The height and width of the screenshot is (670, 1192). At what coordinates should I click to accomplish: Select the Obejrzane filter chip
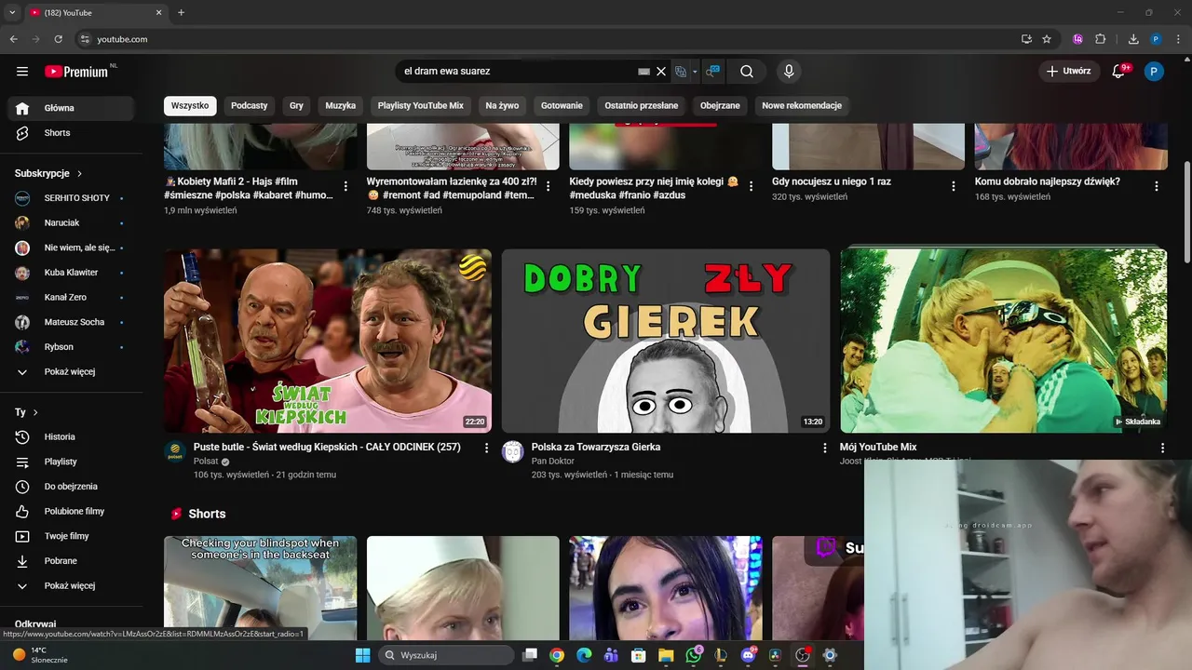(x=720, y=105)
